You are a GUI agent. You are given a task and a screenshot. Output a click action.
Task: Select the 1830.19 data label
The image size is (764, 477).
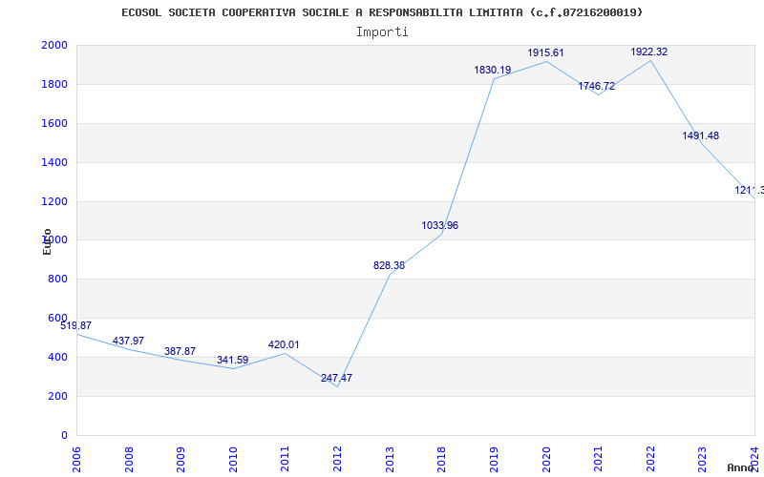pos(493,70)
